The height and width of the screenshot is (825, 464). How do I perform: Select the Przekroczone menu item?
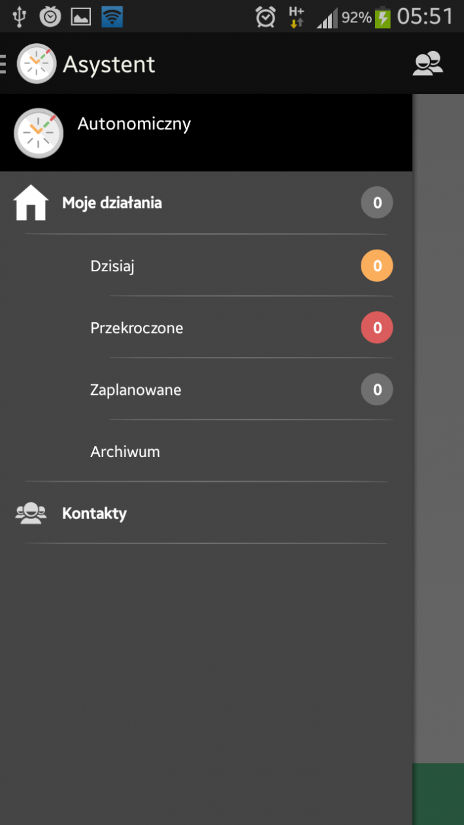point(241,328)
